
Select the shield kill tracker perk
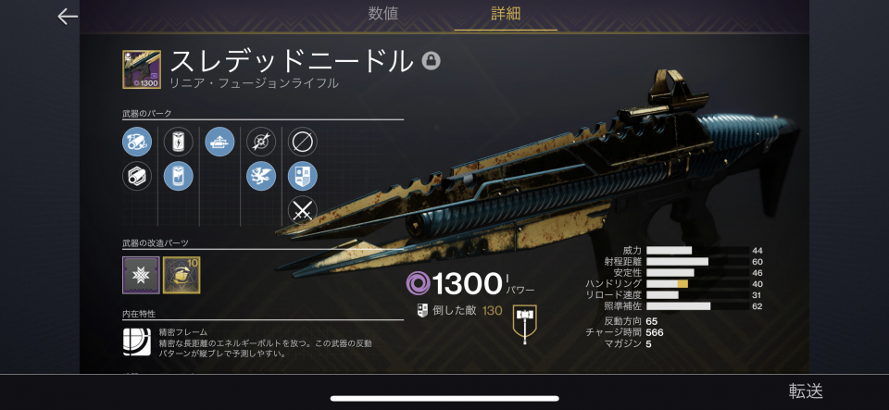[x=303, y=176]
